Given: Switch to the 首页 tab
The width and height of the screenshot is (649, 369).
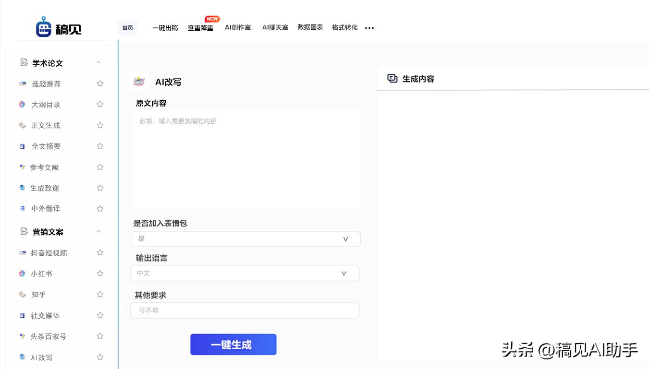Looking at the screenshot, I should [x=127, y=28].
